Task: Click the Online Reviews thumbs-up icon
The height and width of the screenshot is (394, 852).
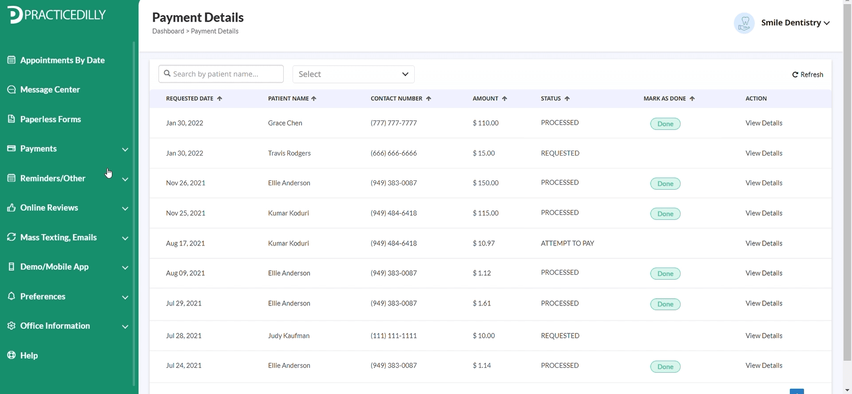Action: 12,207
